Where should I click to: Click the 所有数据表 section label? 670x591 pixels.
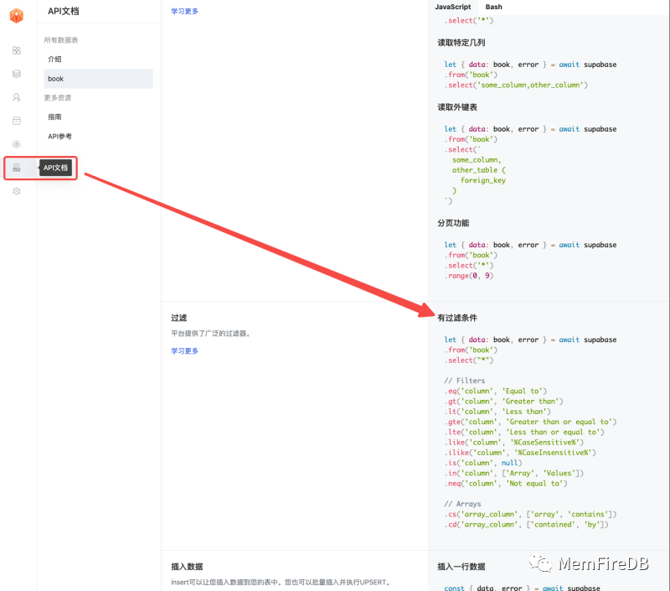click(61, 39)
